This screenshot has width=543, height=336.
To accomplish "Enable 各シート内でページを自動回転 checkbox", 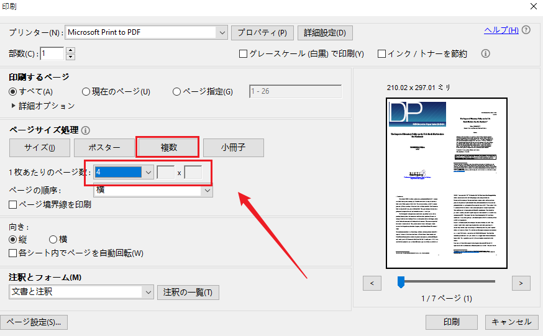I will click(13, 253).
